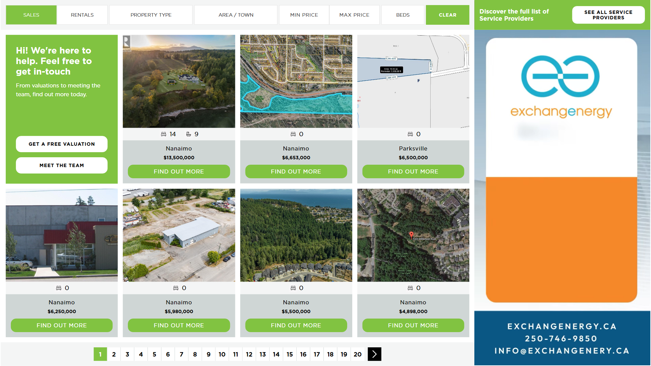The image size is (651, 366).
Task: Switch to the Sales listings toggle
Action: click(x=31, y=15)
